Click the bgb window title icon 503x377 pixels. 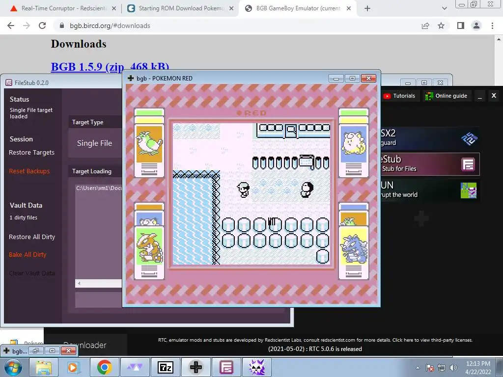131,78
